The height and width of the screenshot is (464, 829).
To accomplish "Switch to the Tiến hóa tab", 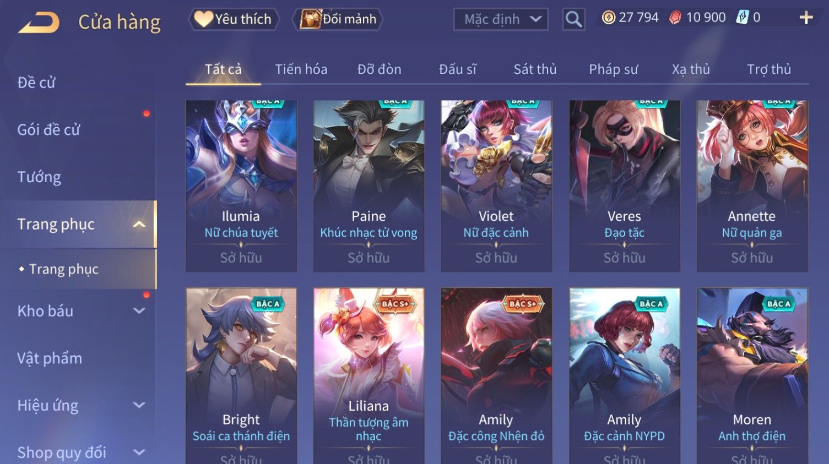I will [301, 69].
